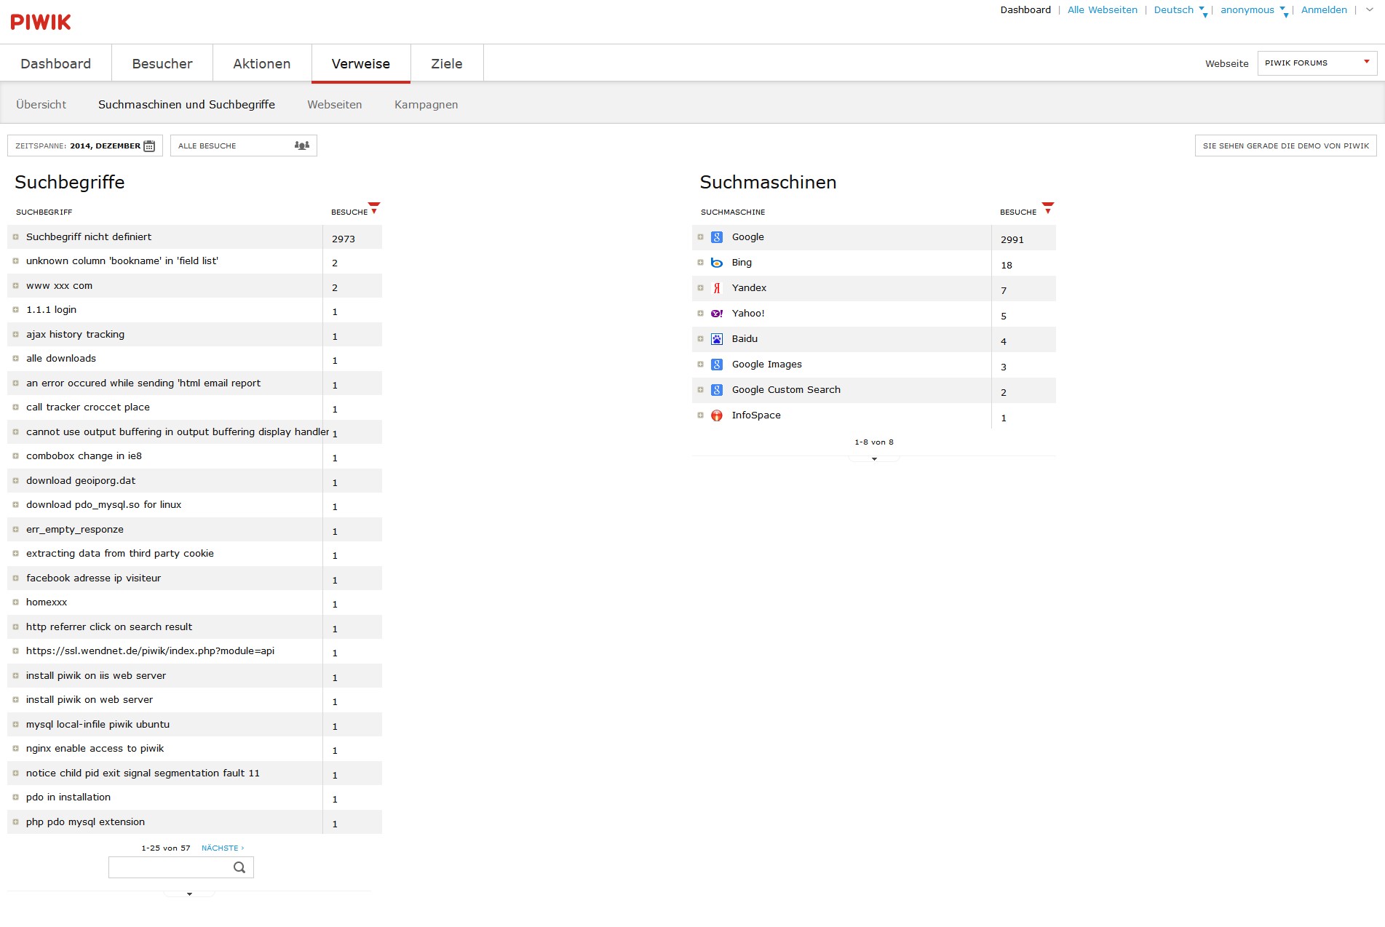Viewport: 1385px width, 927px height.
Task: Click top-bar Dashboard link
Action: [1025, 10]
